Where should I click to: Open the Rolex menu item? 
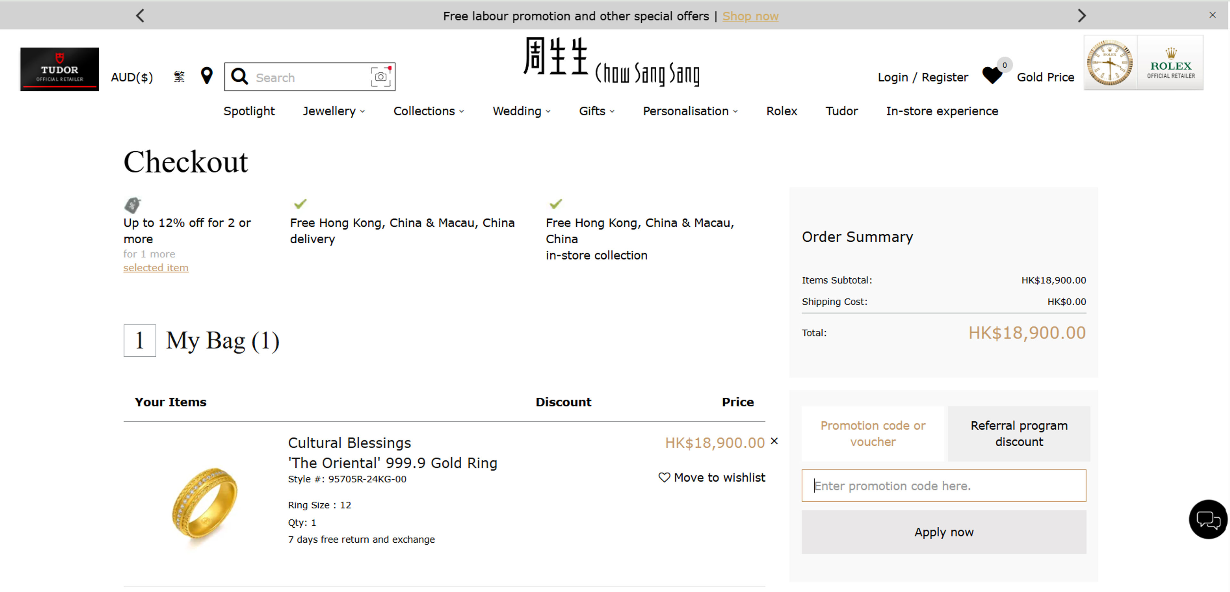(782, 111)
